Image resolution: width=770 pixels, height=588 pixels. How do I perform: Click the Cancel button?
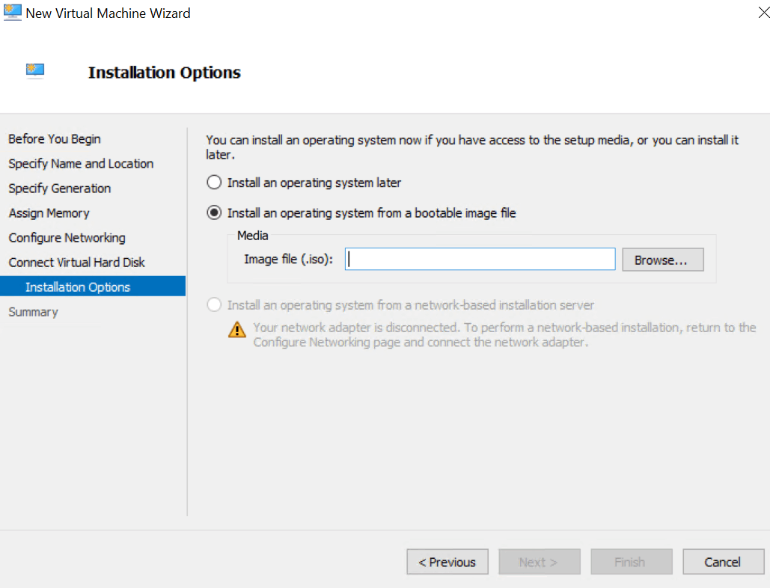[722, 562]
